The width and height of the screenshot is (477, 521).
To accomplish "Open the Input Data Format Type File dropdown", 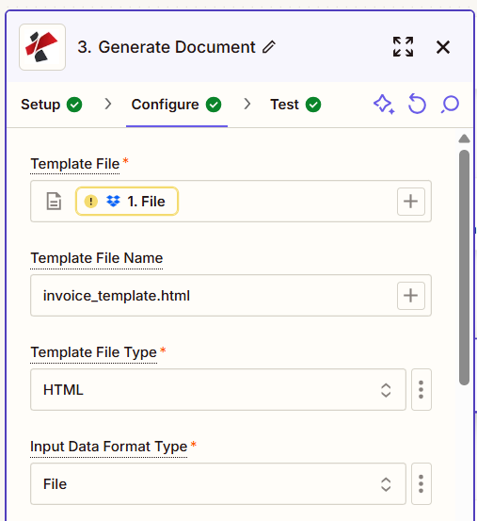I will [218, 484].
